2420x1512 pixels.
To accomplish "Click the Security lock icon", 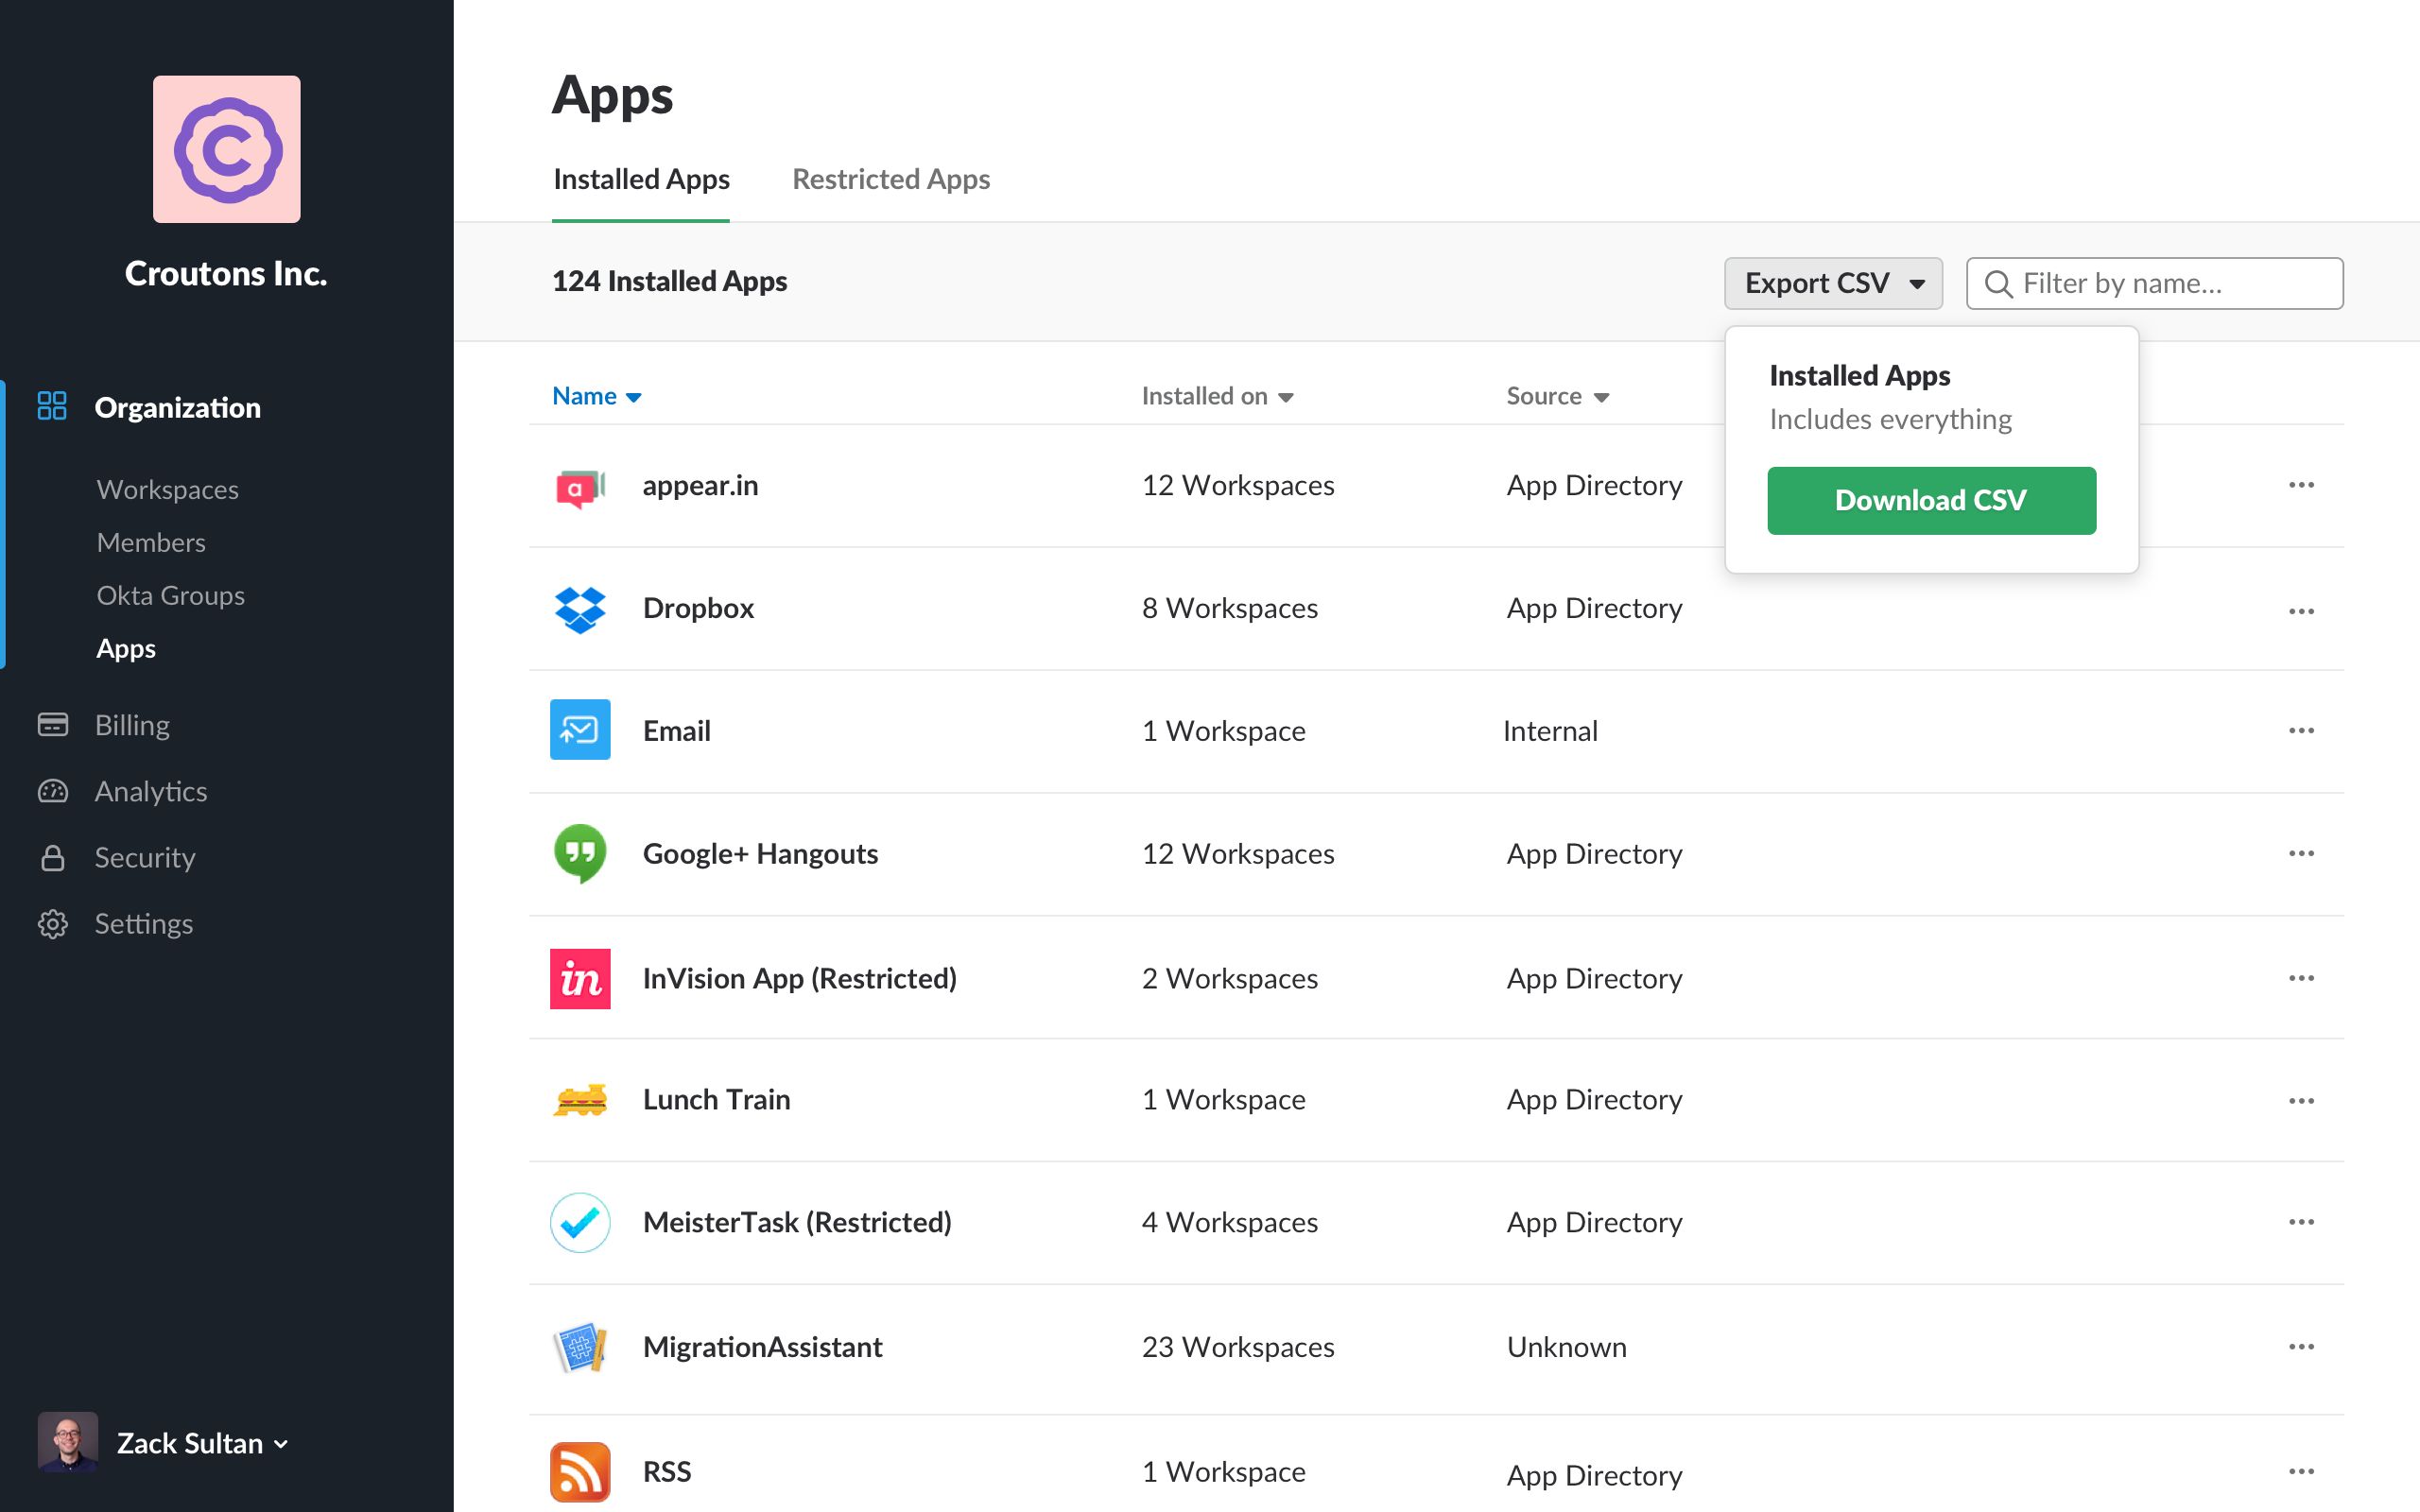I will click(x=53, y=857).
